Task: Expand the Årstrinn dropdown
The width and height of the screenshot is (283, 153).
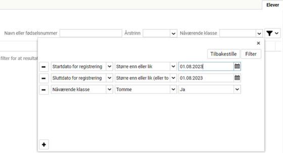Action: pos(172,33)
